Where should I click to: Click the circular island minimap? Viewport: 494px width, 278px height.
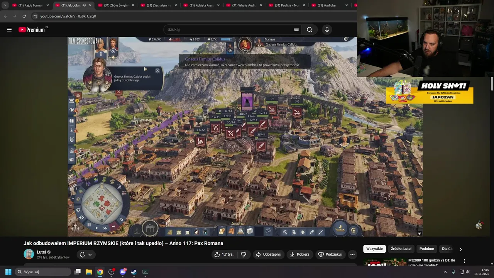[x=102, y=203]
